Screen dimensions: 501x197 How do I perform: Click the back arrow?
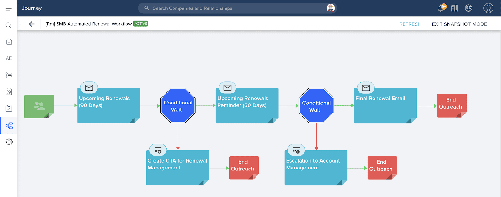(x=32, y=24)
